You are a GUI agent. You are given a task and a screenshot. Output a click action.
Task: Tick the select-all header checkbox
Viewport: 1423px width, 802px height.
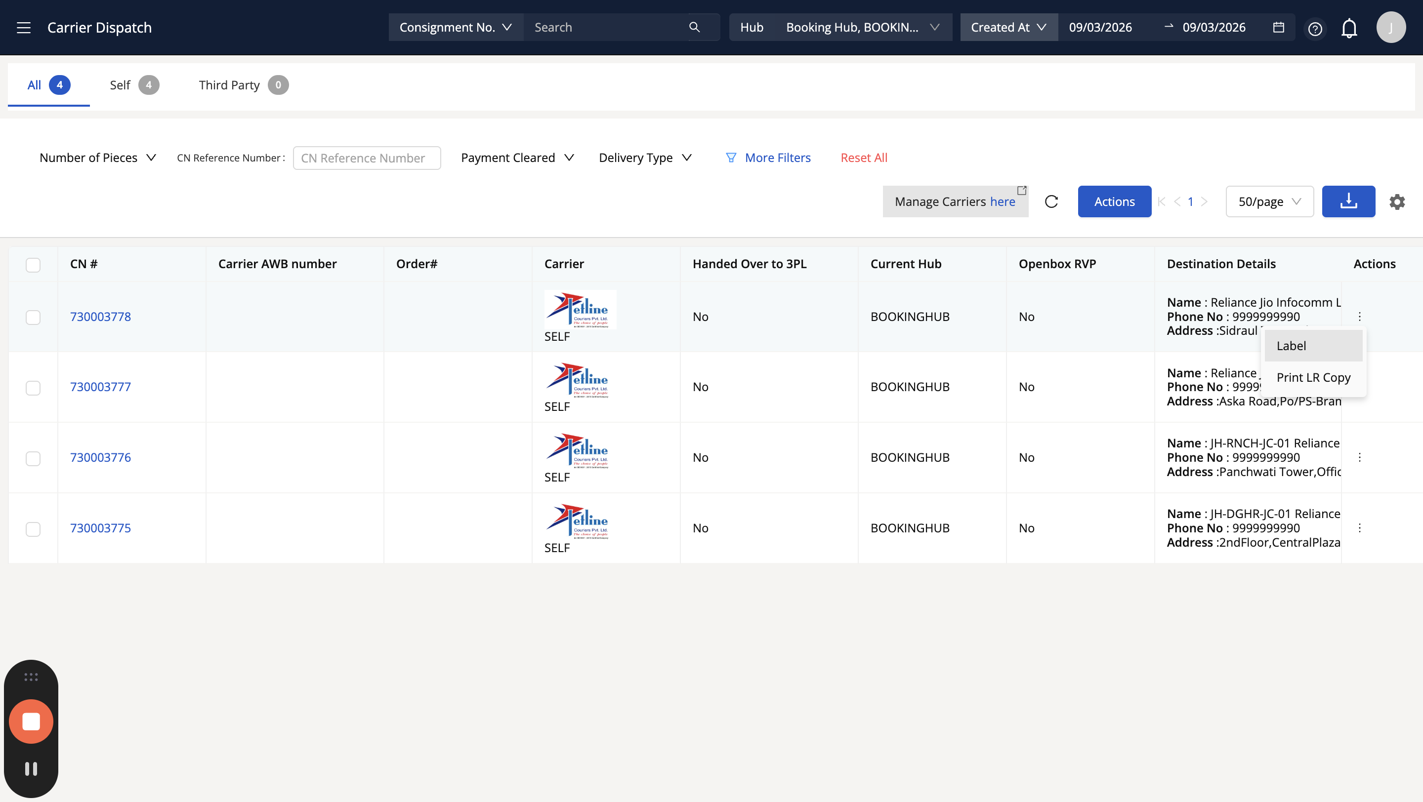(33, 264)
